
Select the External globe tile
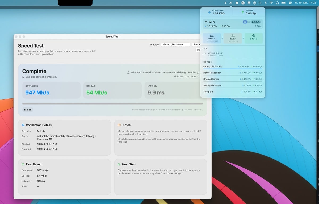[x=254, y=38]
